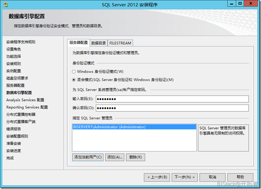Click 实例配置 in the step list
This screenshot has height=189, width=261.
pyautogui.click(x=14, y=71)
